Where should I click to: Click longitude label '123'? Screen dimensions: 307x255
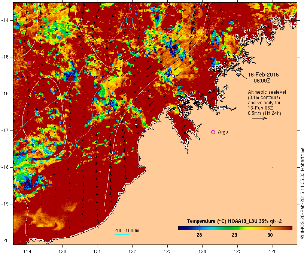(x=167, y=252)
